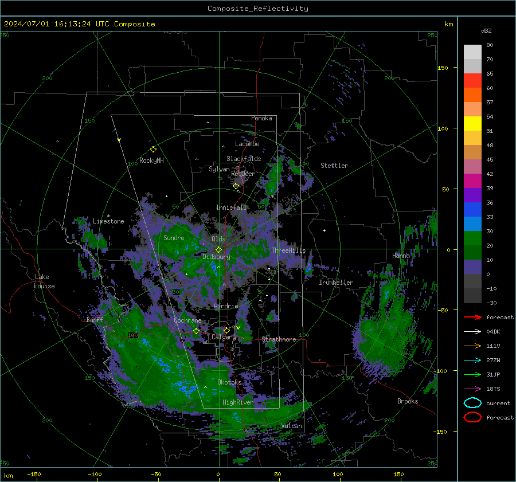This screenshot has height=482, width=516.
Task: Click the Ponoka city label
Action: (261, 118)
